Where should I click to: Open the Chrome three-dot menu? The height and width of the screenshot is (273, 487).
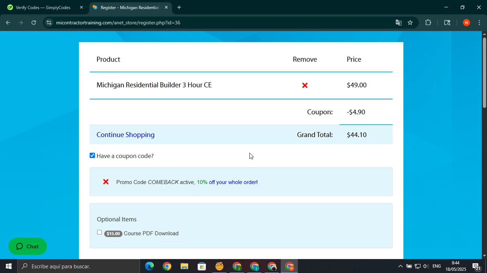[x=480, y=23]
